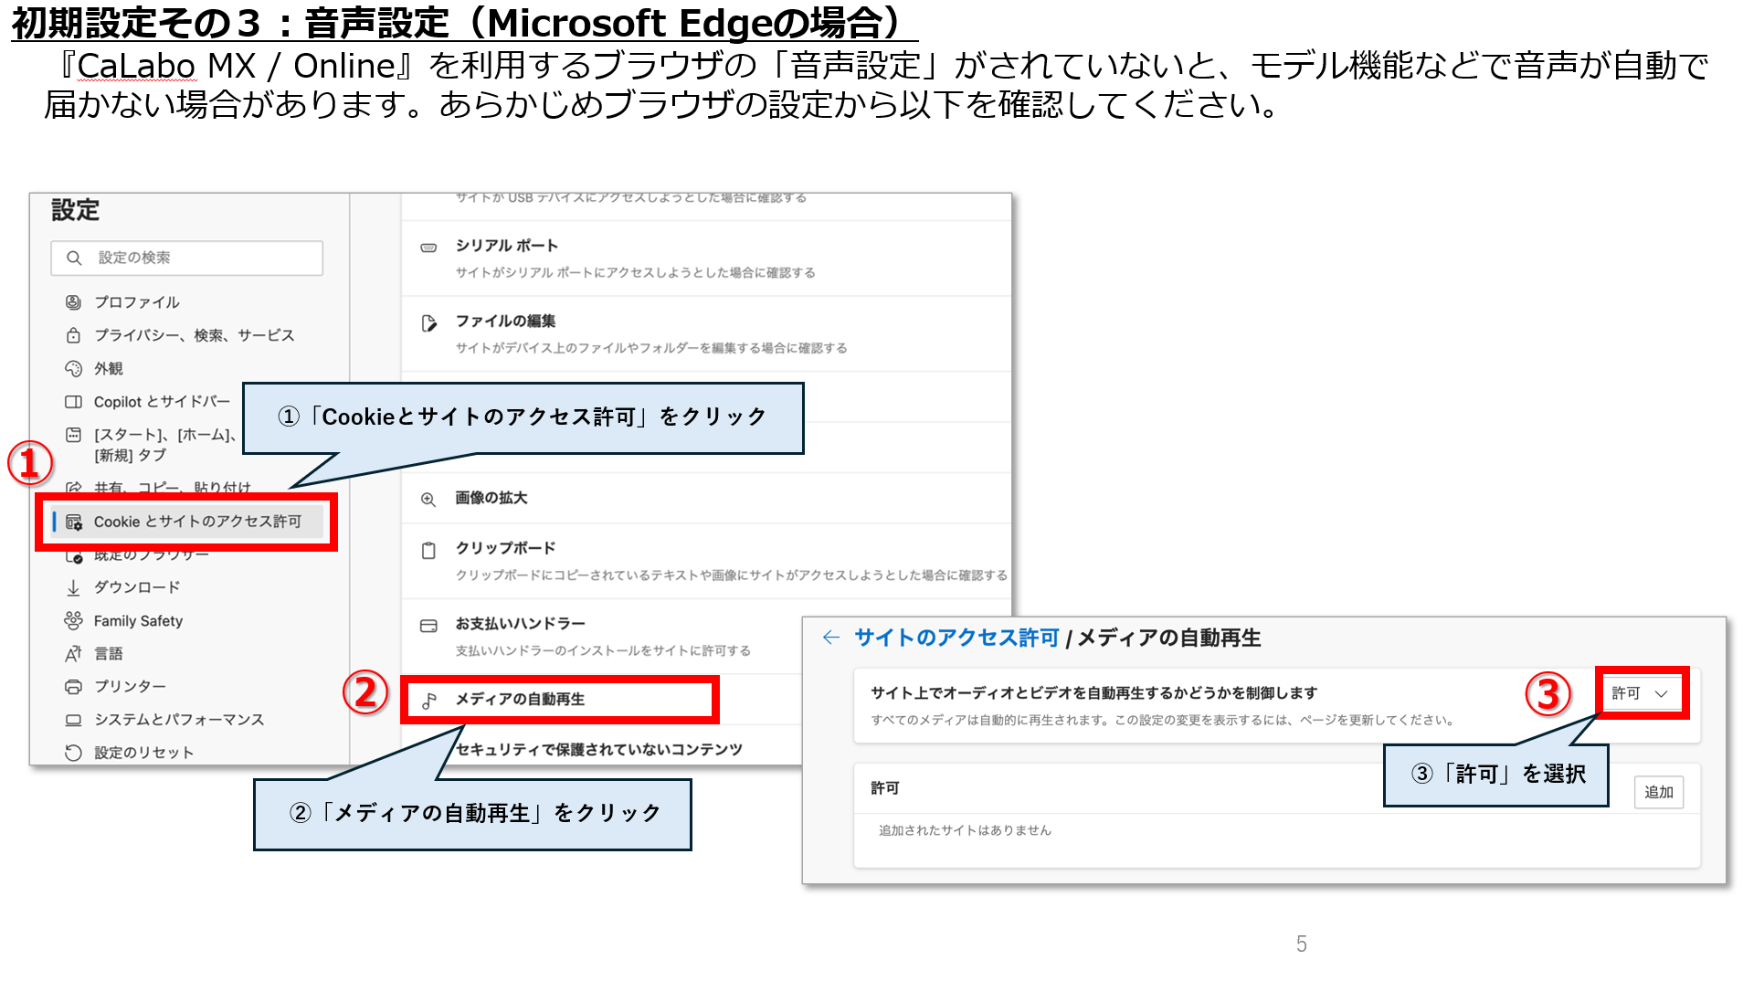Click the tab icon beside [スタート]、[ホーム]

73,435
